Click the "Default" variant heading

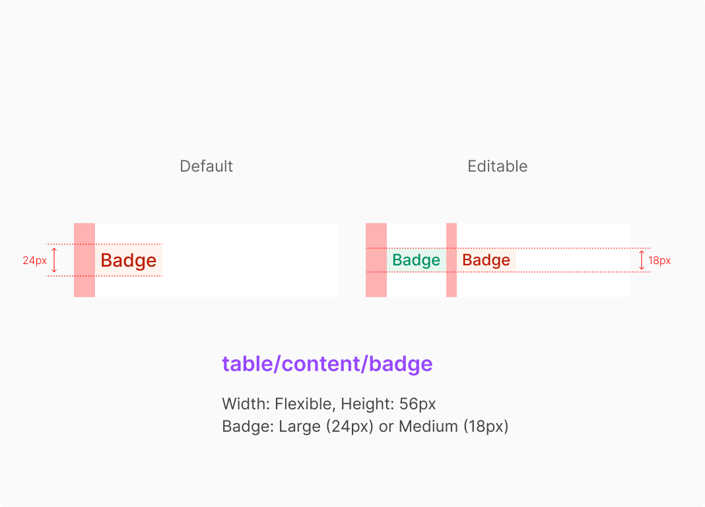click(206, 166)
